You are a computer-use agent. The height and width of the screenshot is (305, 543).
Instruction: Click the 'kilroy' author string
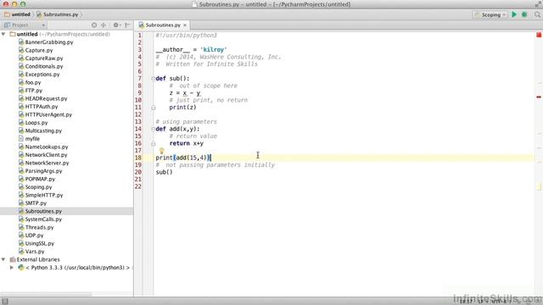click(213, 50)
